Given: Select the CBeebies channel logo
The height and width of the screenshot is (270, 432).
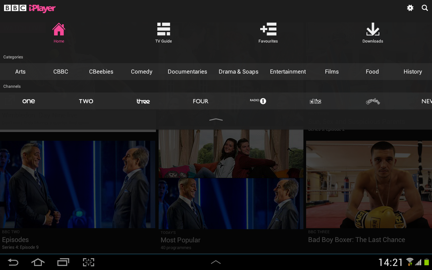Looking at the screenshot, I should (373, 101).
